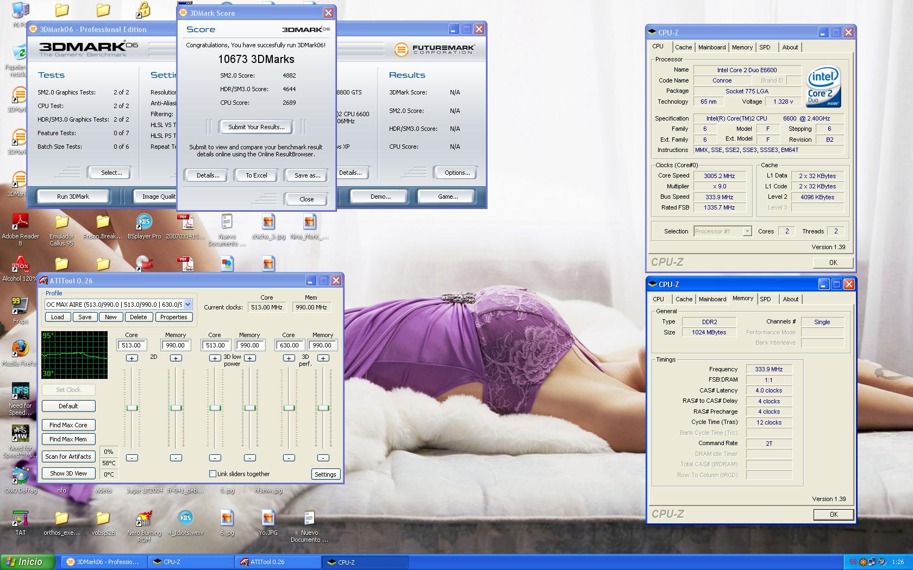Open About tab in top CPU-Z window
Image resolution: width=913 pixels, height=570 pixels.
790,47
